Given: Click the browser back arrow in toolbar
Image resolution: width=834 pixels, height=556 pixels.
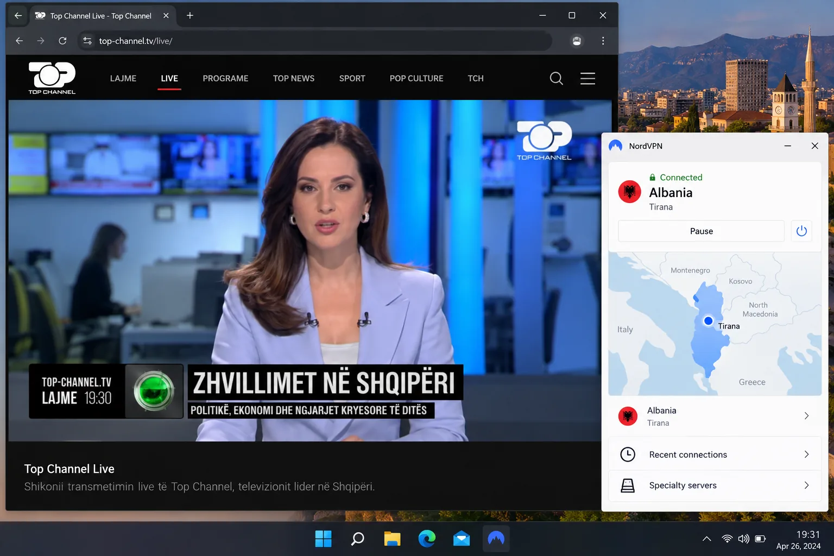Looking at the screenshot, I should coord(20,41).
